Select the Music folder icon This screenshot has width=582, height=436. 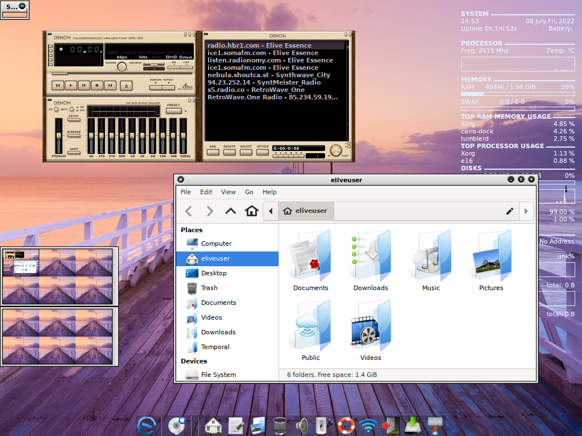[431, 261]
